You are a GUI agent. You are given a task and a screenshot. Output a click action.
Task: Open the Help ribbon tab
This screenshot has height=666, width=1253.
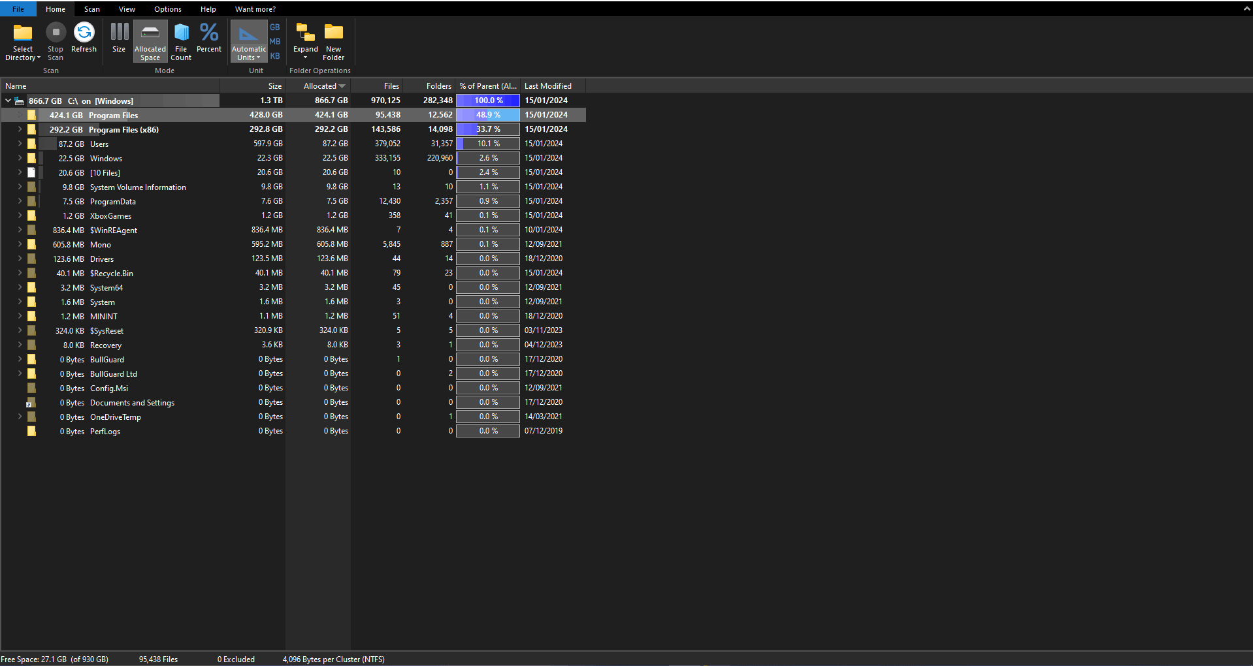[208, 9]
